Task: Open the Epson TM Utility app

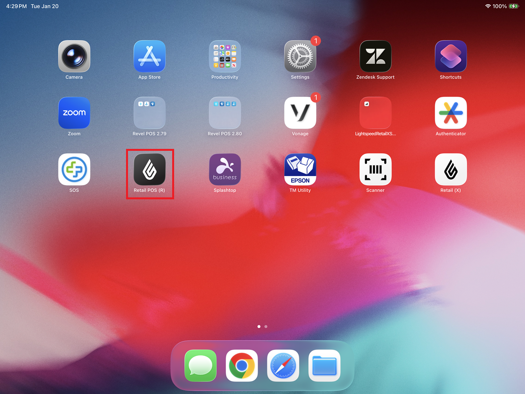Action: (x=300, y=169)
